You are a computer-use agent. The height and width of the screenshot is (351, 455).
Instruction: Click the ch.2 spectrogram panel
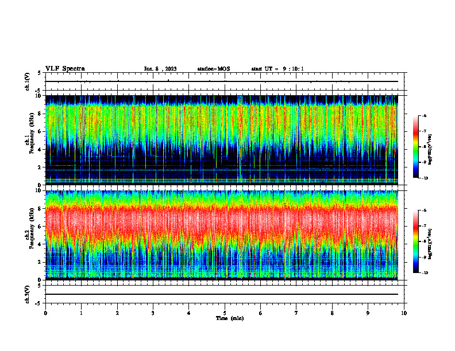pyautogui.click(x=222, y=235)
